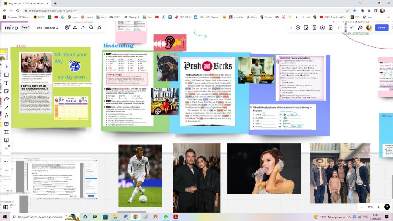Open the Voting tool
Screen dimensions: 393x221
point(306,28)
